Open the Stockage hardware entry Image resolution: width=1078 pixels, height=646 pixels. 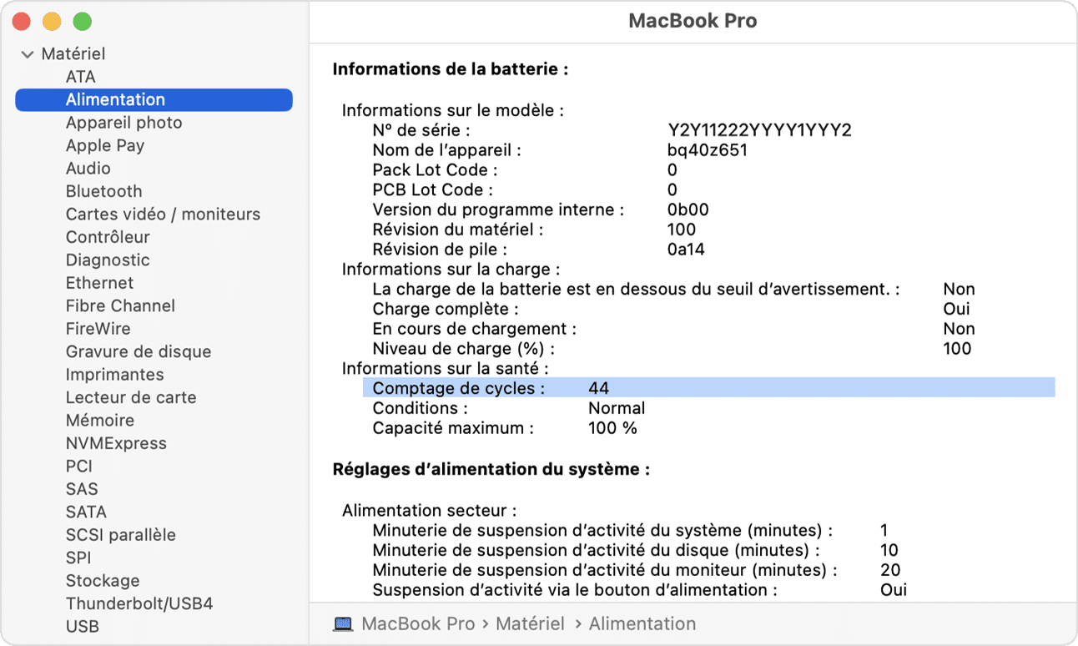[103, 581]
